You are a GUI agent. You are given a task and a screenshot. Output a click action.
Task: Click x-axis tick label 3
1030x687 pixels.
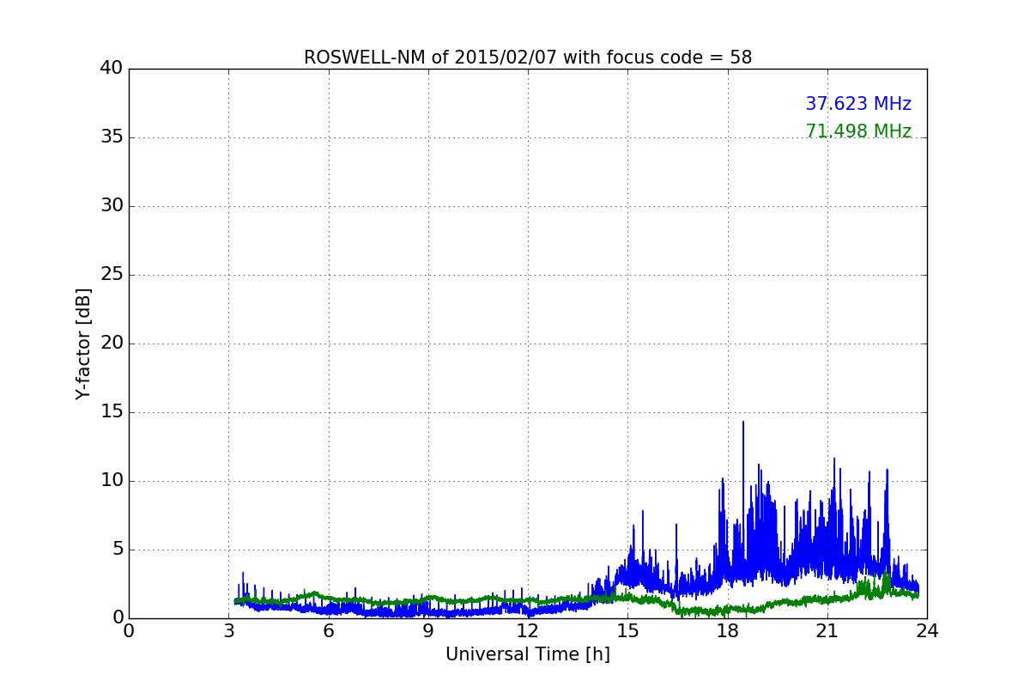point(228,631)
